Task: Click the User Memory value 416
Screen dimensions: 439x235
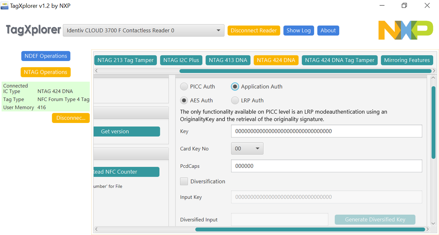Action: coord(41,108)
